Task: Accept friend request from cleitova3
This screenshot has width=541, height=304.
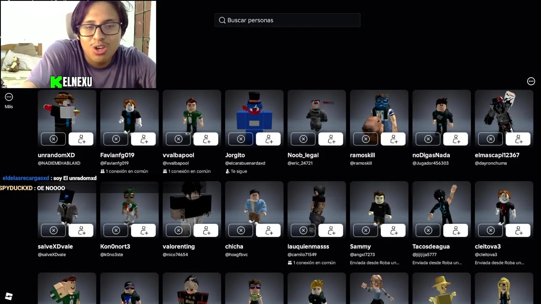Action: 519,231
